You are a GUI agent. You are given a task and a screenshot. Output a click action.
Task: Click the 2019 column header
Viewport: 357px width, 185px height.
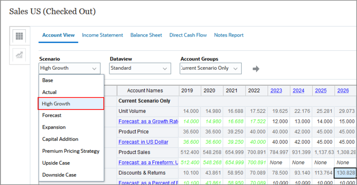pos(190,91)
